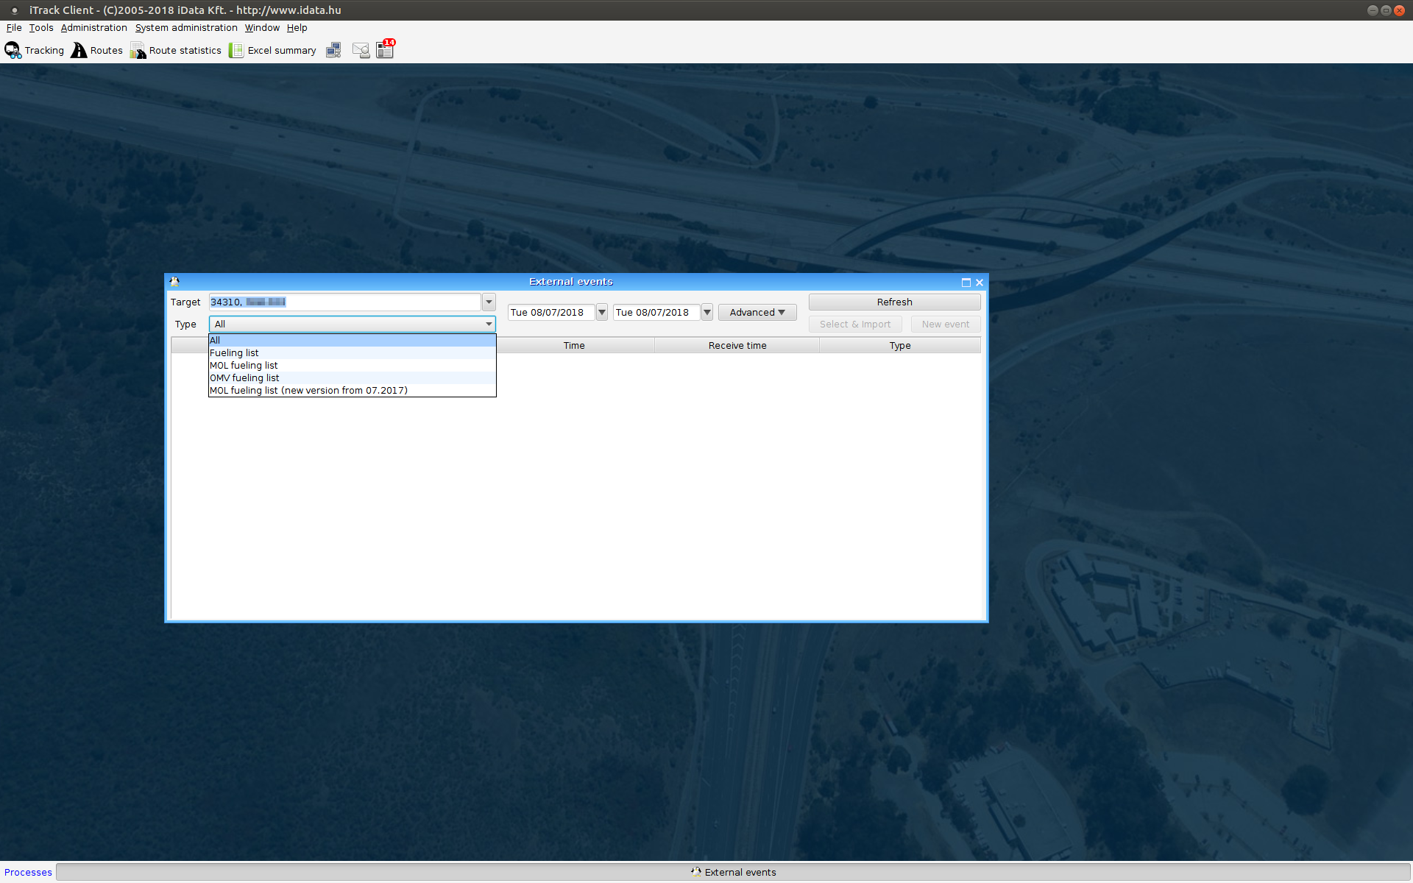Image resolution: width=1413 pixels, height=883 pixels.
Task: Open the Tools menu
Action: [x=41, y=28]
